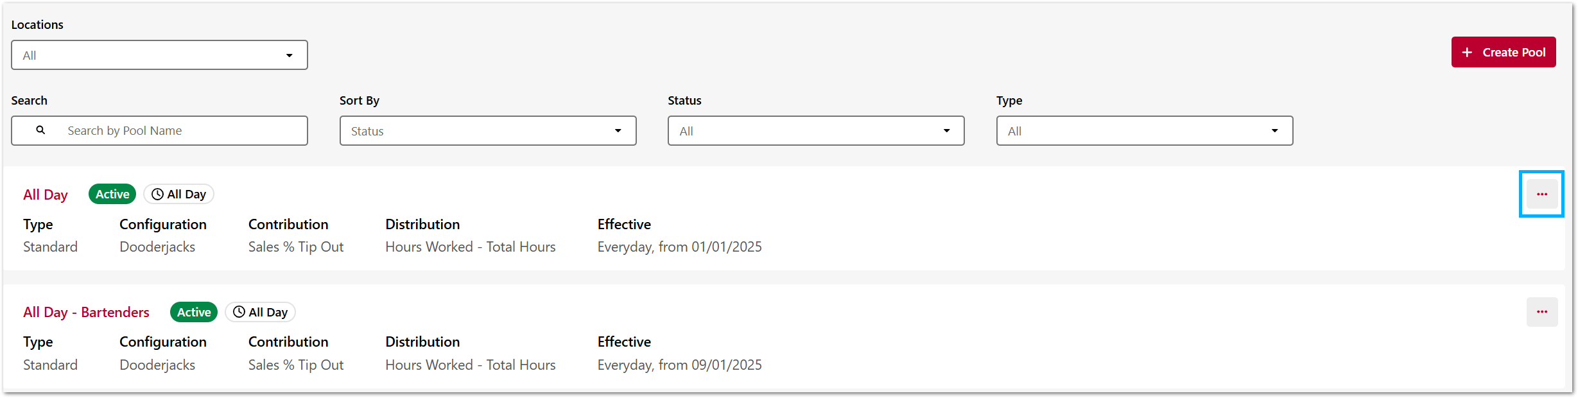
Task: Click the Sort By dropdown caret arrow
Action: pyautogui.click(x=618, y=131)
